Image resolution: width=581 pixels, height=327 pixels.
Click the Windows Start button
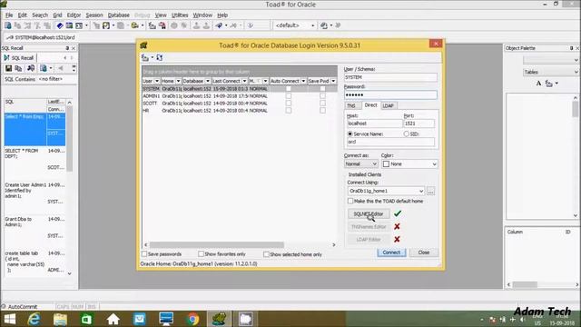(x=10, y=319)
